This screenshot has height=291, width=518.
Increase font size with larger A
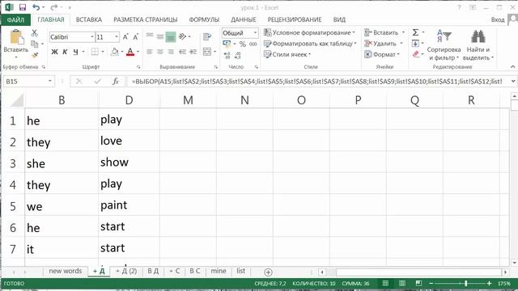click(x=125, y=37)
